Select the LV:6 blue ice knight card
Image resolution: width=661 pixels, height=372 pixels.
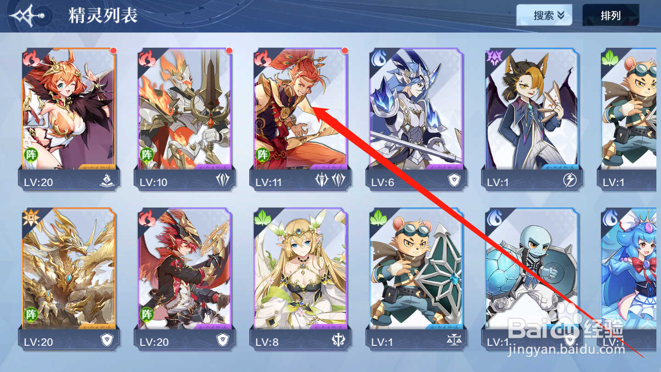point(416,118)
